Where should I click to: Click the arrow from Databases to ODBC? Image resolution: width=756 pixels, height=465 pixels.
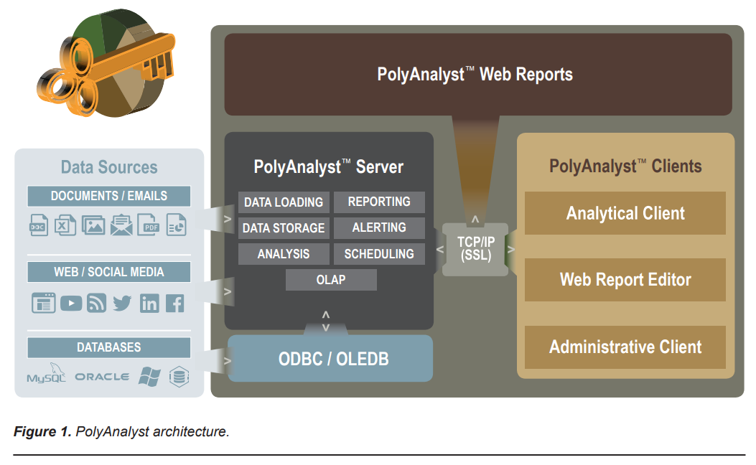click(228, 362)
